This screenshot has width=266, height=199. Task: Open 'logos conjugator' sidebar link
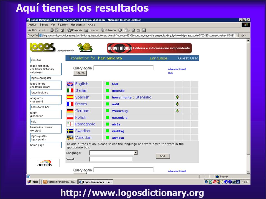click(x=41, y=78)
